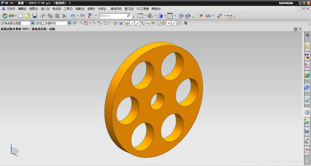Expand the undo history dropdown
Image resolution: width=311 pixels, height=166 pixels.
click(x=77, y=16)
